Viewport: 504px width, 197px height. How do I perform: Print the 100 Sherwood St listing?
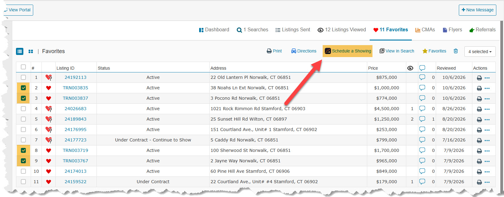[479, 151]
